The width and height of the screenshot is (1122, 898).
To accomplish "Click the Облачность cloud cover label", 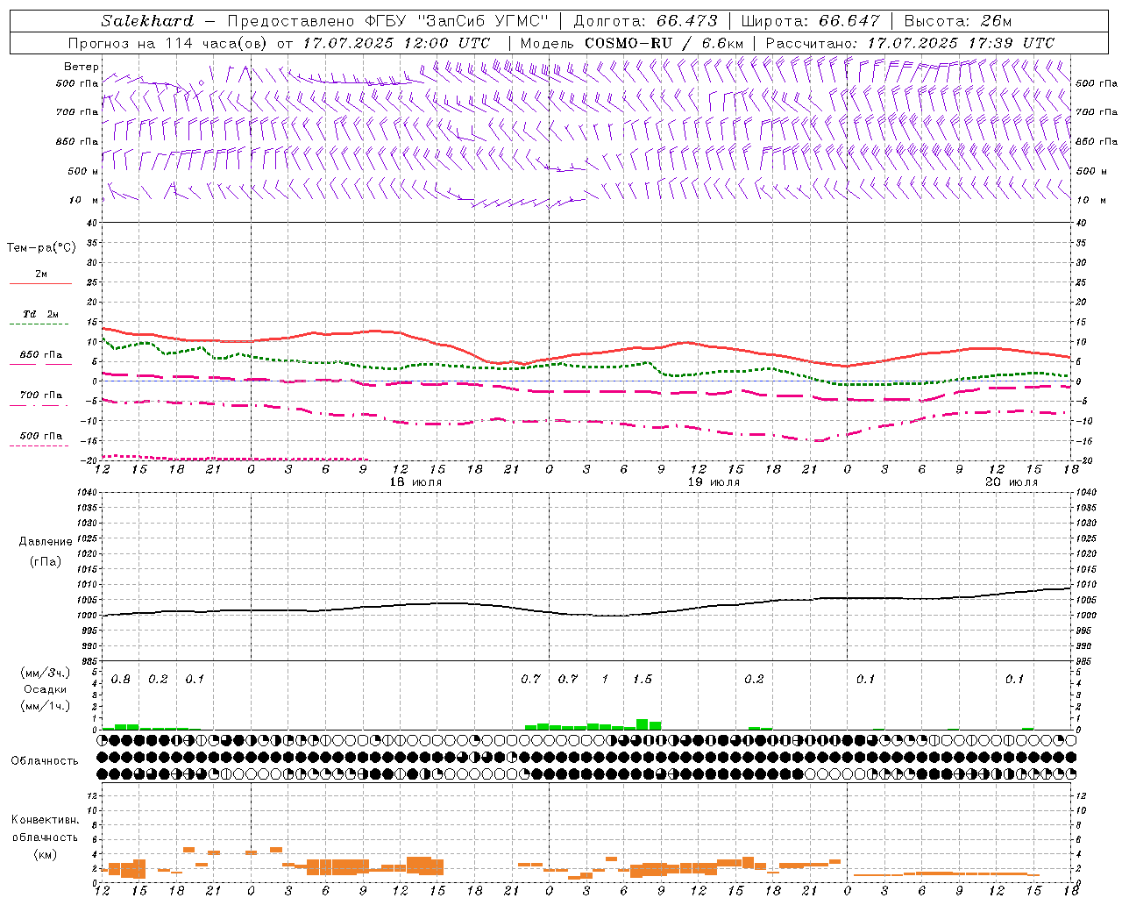I will (x=45, y=760).
